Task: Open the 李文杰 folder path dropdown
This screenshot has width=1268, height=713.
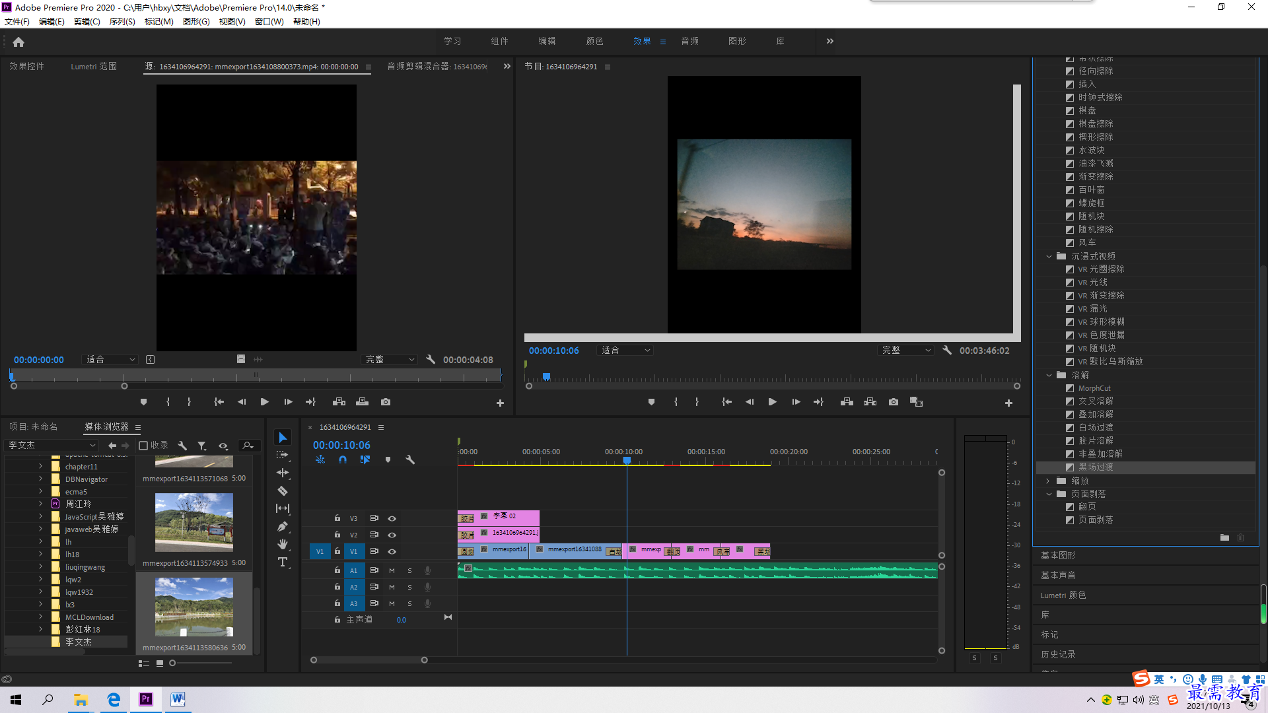Action: coord(52,446)
